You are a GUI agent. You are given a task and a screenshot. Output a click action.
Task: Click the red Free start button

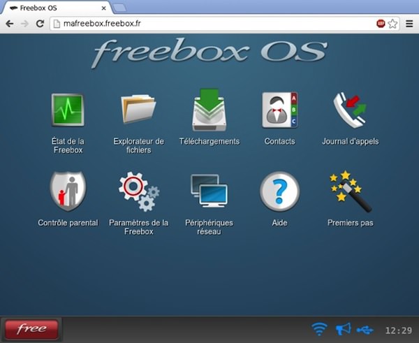31,329
